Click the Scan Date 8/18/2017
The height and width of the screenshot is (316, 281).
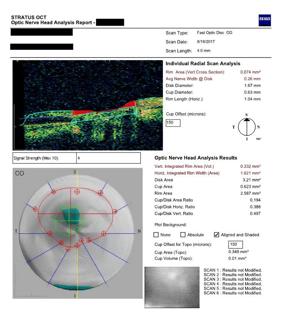(x=206, y=42)
